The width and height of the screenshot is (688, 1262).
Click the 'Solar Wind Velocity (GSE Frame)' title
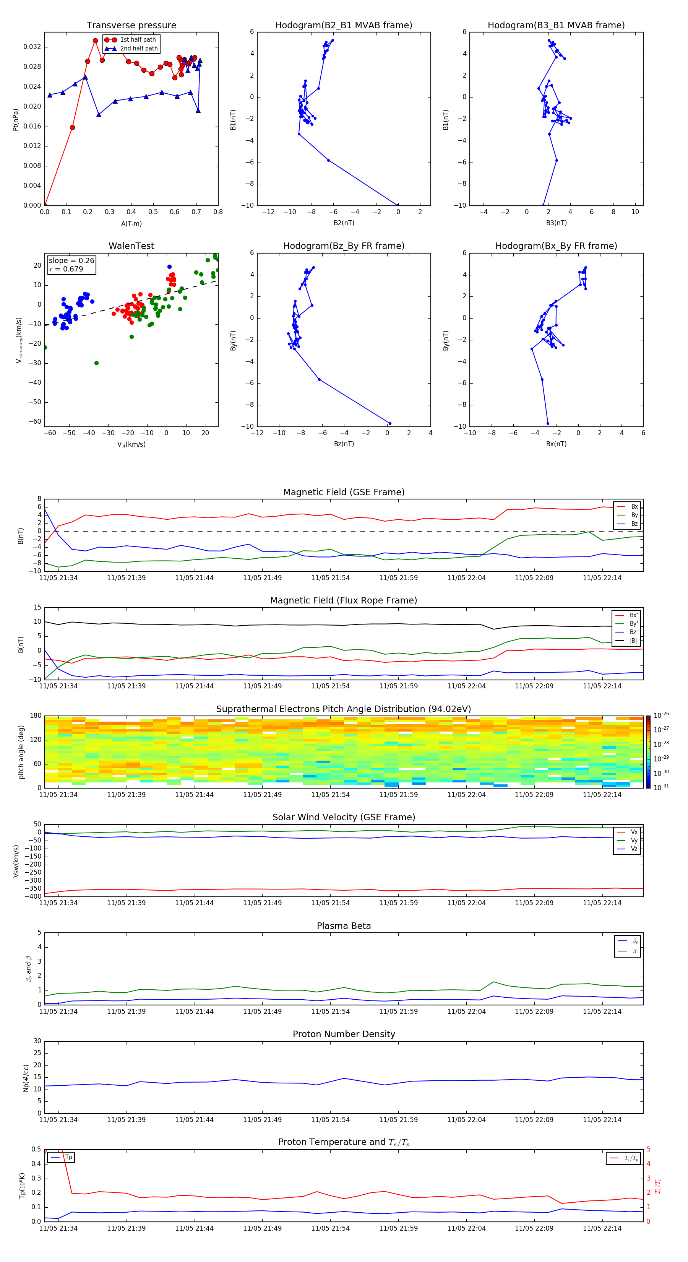pos(344,817)
